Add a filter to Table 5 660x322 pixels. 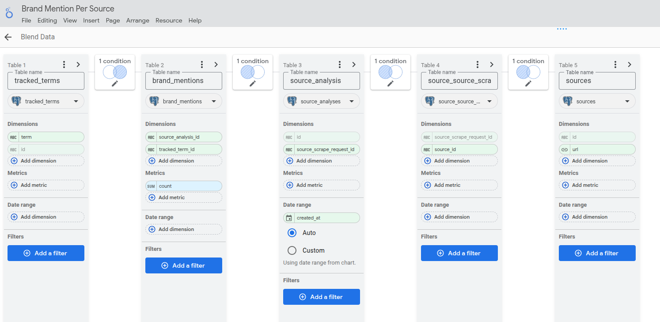pyautogui.click(x=597, y=253)
